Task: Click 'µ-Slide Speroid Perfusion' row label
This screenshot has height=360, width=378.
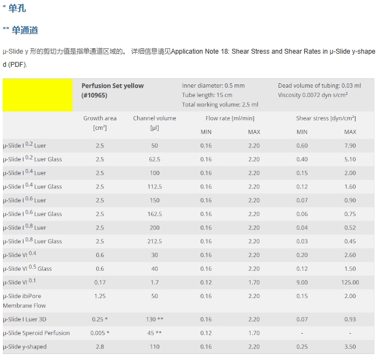Action: (36, 333)
